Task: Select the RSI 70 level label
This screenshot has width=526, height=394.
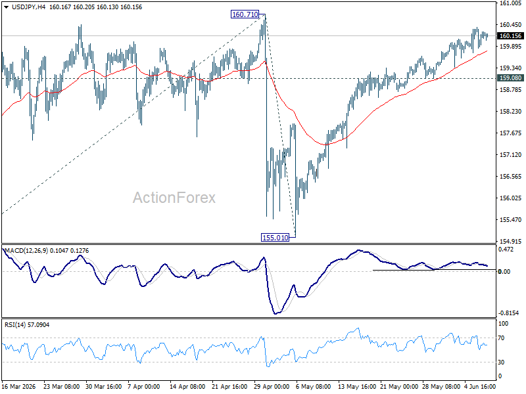Action: (x=501, y=338)
